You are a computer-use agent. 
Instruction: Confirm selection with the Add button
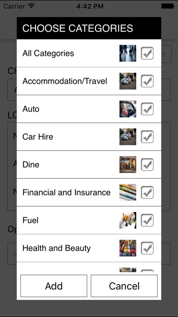pos(54,286)
